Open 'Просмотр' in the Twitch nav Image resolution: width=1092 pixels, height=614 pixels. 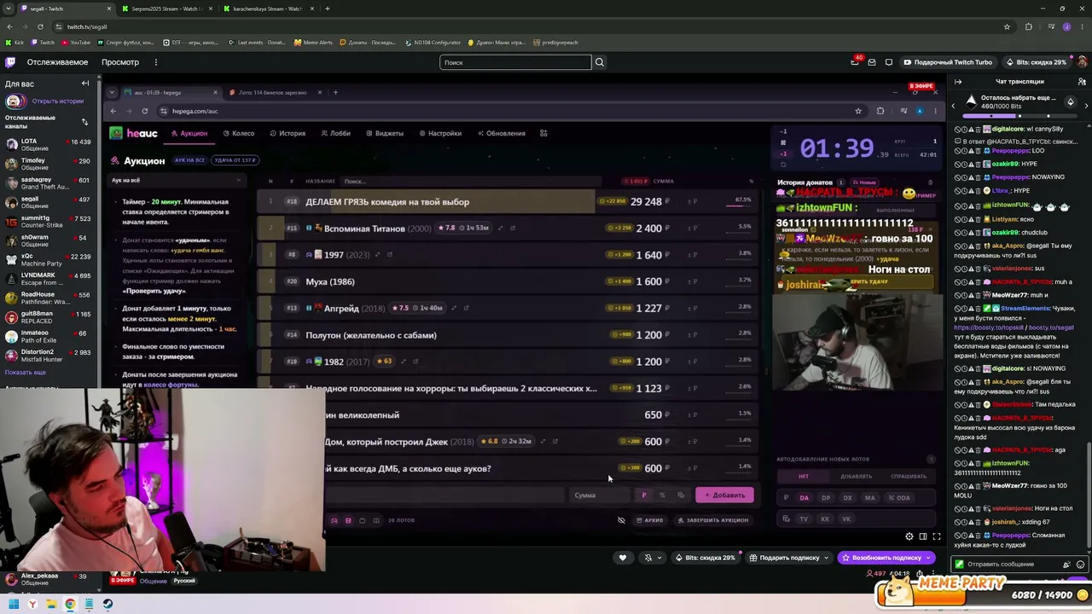tap(120, 62)
